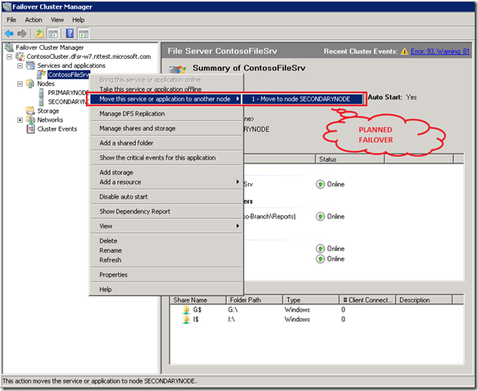Screen dimensions: 478x391
Task: Click the G$ share folder icon
Action: pos(186,310)
